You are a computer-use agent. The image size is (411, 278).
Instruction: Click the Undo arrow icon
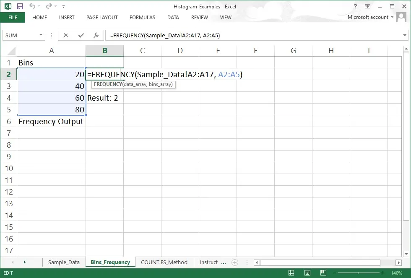(32, 6)
